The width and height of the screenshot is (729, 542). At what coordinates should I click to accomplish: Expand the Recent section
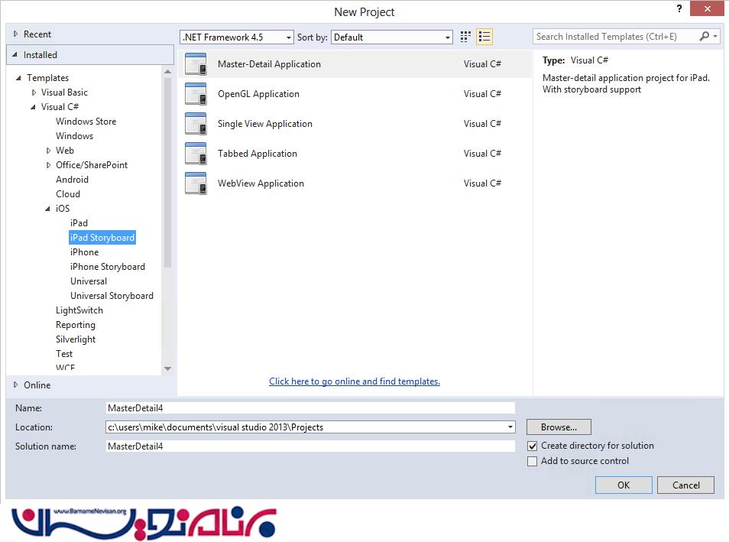16,34
